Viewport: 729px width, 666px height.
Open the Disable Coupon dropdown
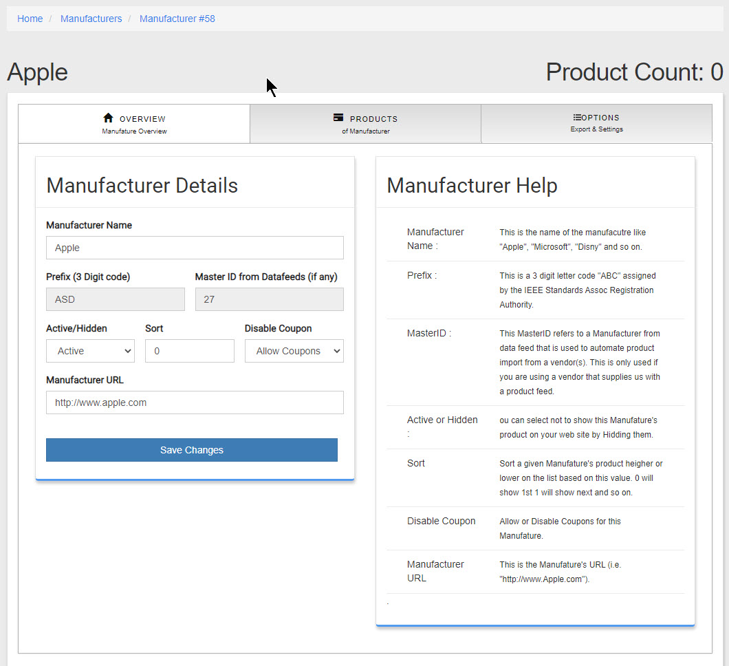point(294,351)
